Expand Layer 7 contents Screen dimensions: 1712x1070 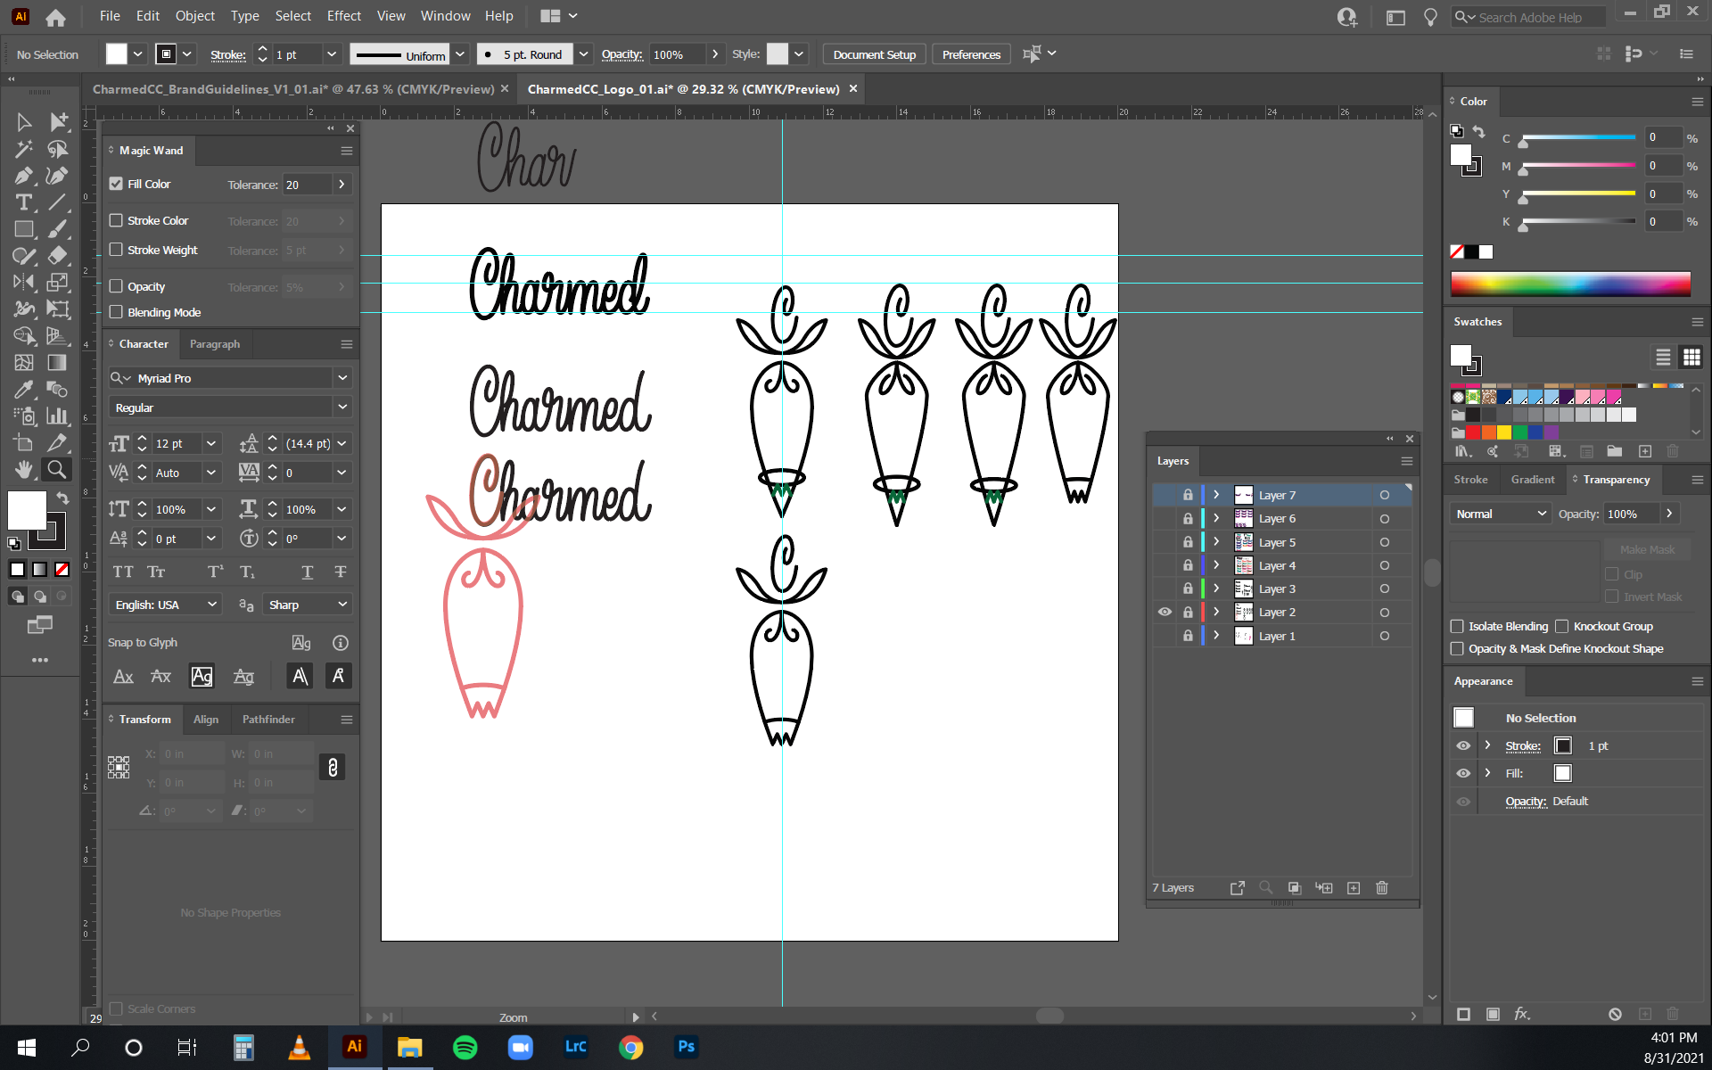(x=1216, y=495)
